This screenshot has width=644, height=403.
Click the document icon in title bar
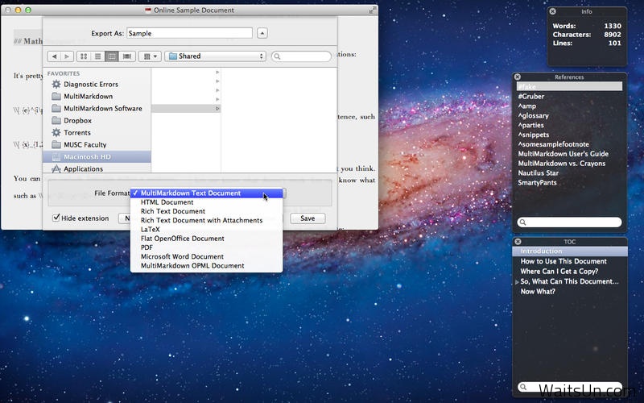148,10
